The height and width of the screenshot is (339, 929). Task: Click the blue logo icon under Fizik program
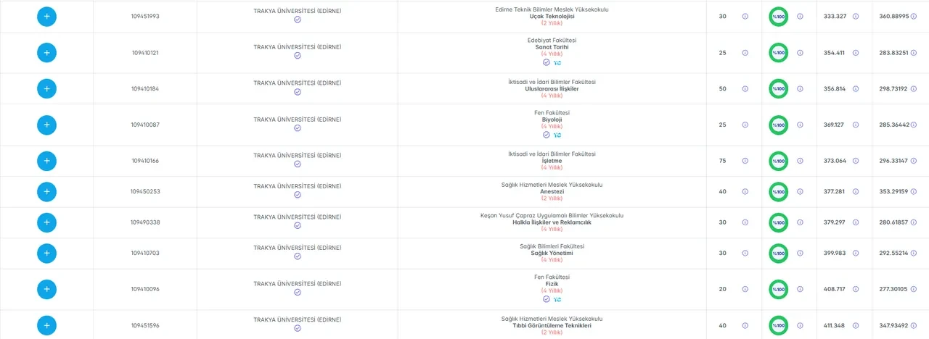click(x=557, y=299)
